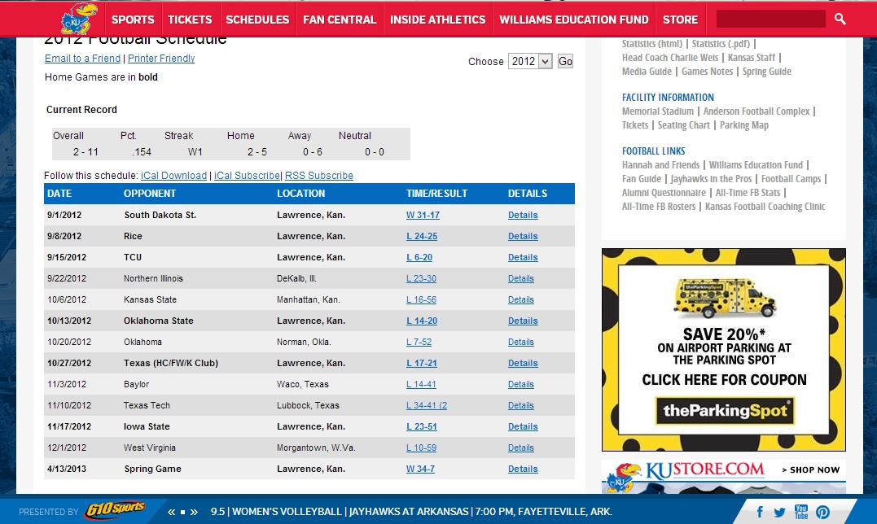Click the Statistics (html) link

click(x=652, y=44)
